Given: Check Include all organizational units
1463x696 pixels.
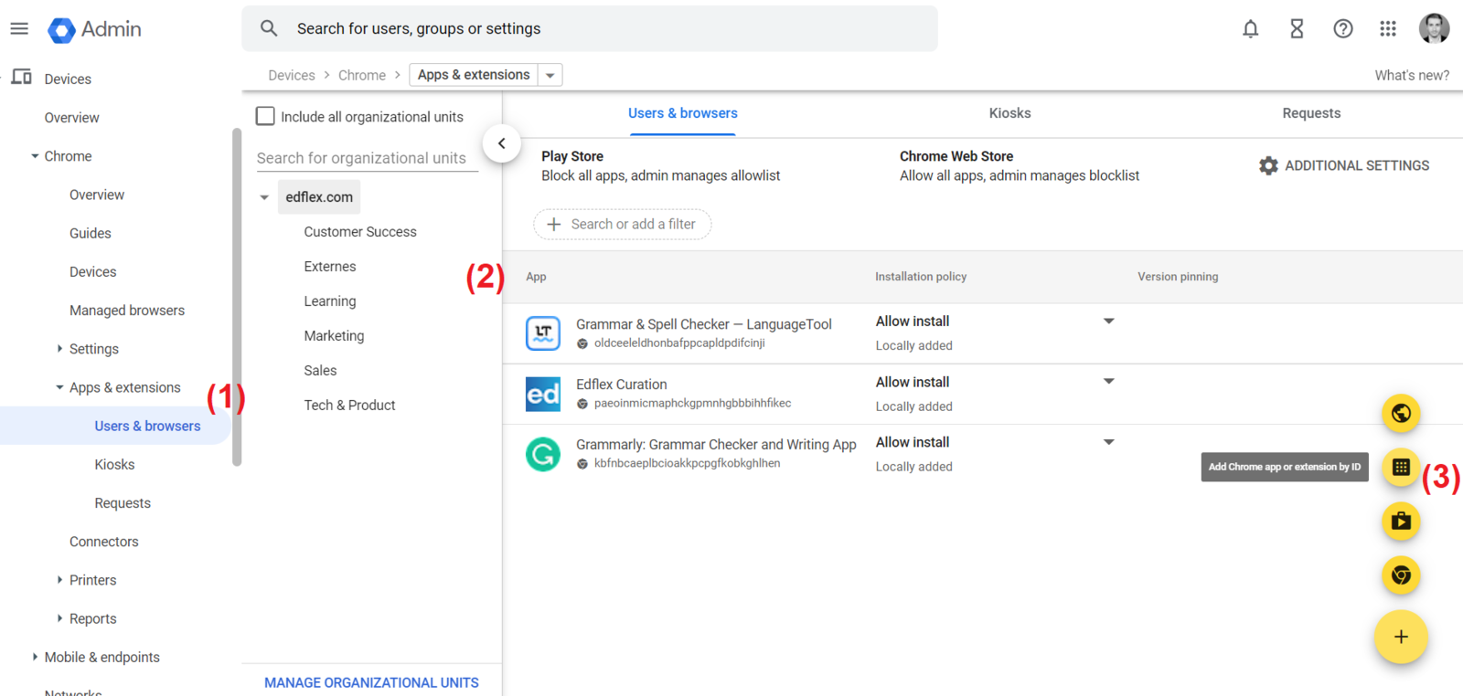Looking at the screenshot, I should click(x=265, y=116).
